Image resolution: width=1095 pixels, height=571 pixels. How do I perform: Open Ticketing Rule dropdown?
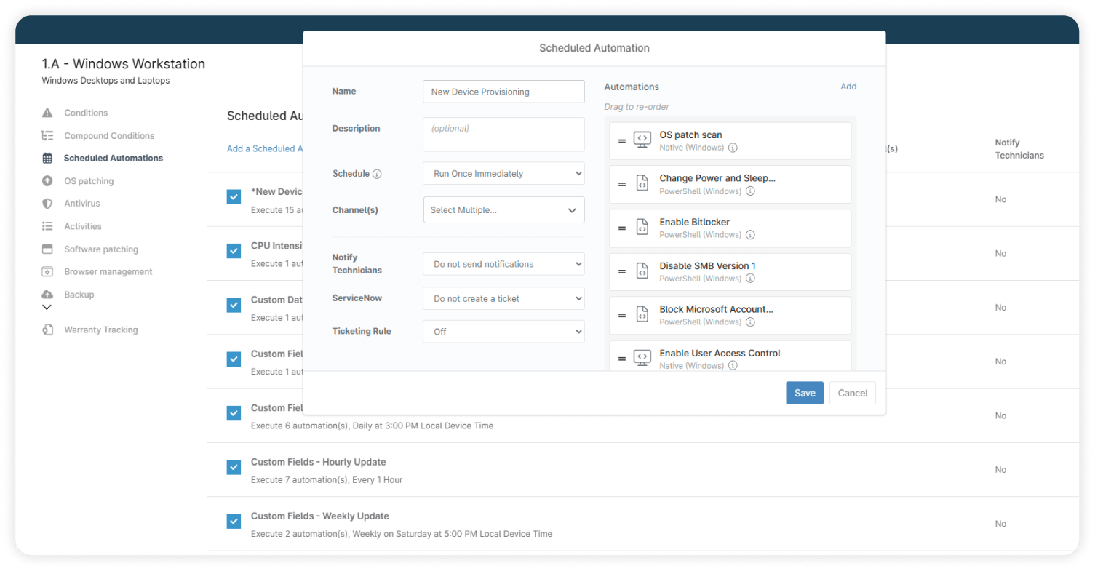pyautogui.click(x=503, y=331)
